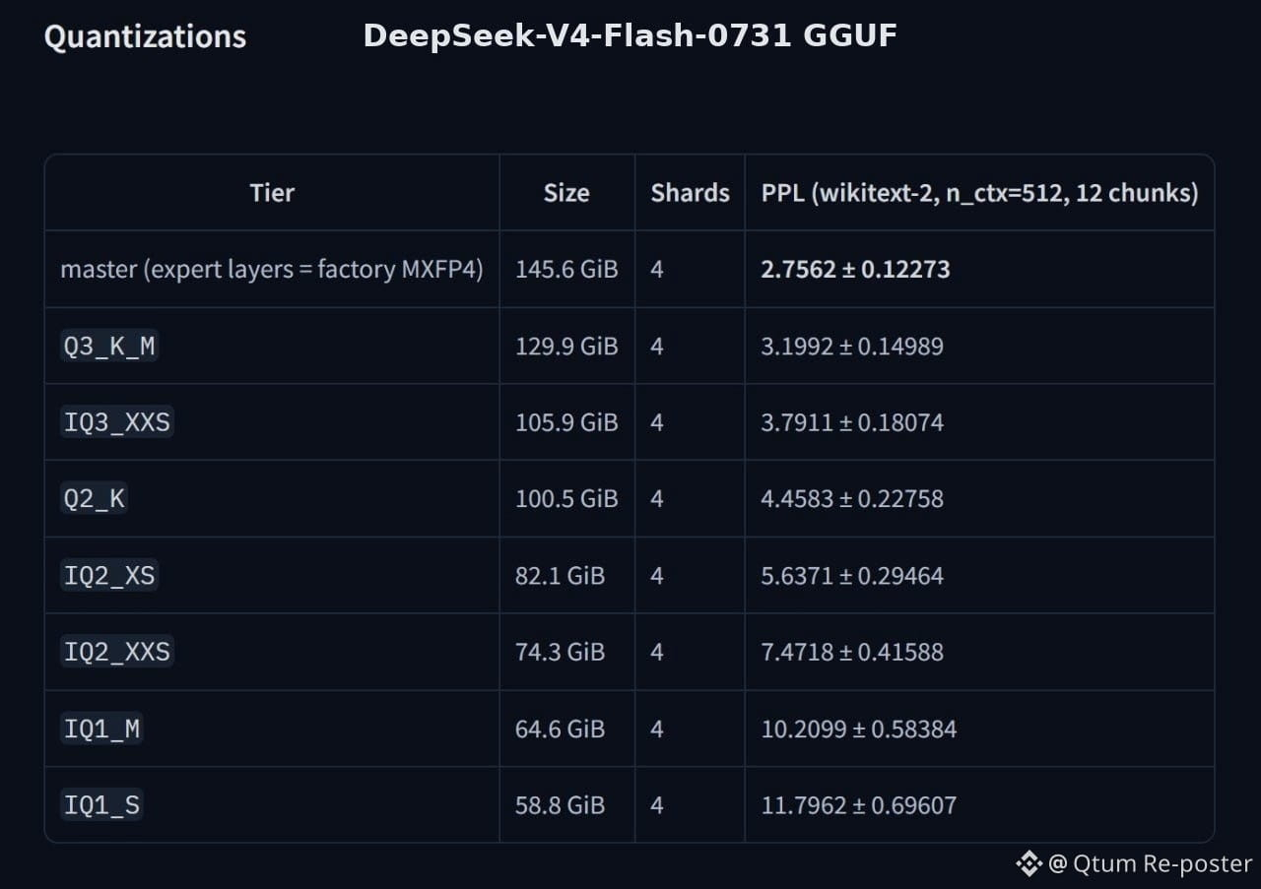
Task: Click the 11.7962 ± 0.69607 perplexity cell
Action: [858, 805]
